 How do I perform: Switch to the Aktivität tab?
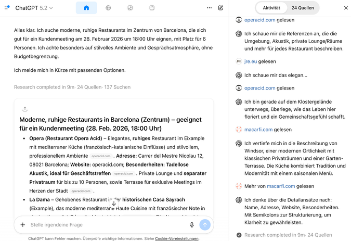point(271,8)
